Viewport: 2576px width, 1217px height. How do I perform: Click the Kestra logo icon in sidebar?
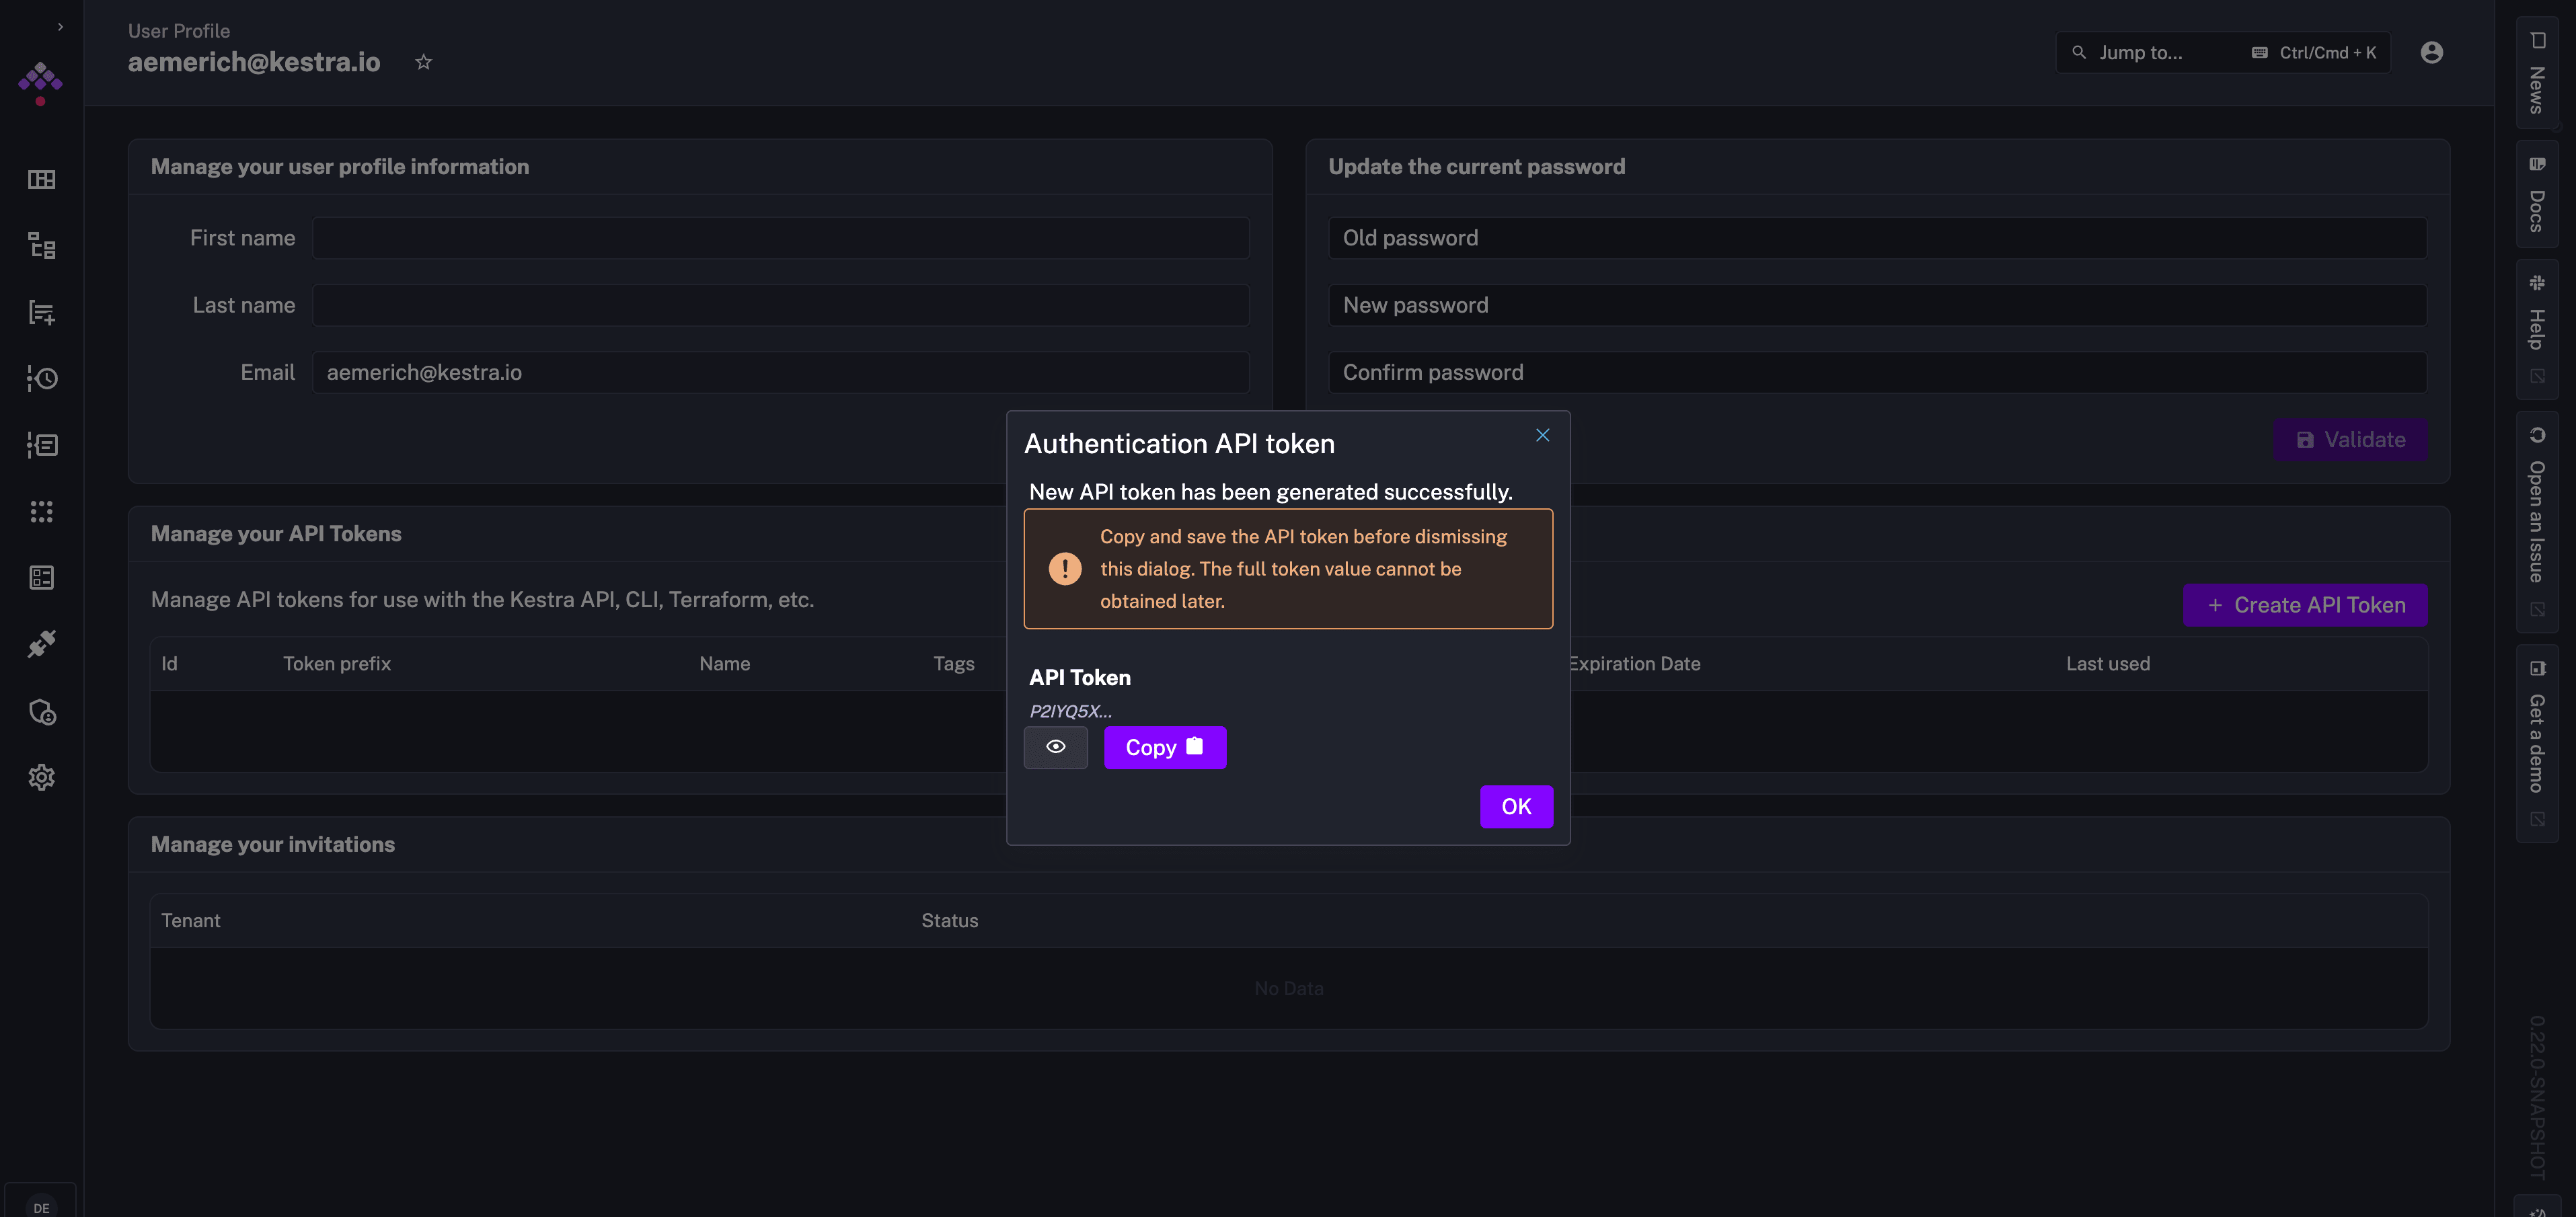tap(41, 82)
